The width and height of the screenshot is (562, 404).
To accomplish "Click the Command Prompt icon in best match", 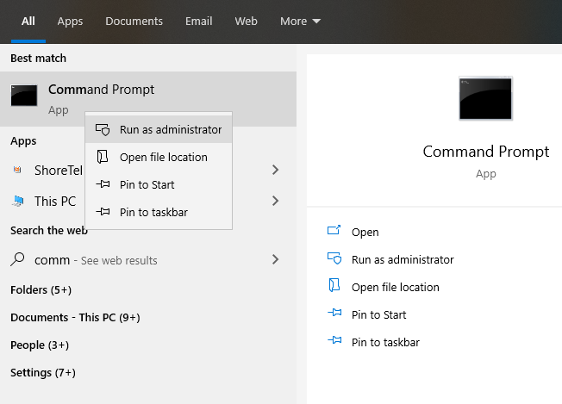I will [x=24, y=96].
